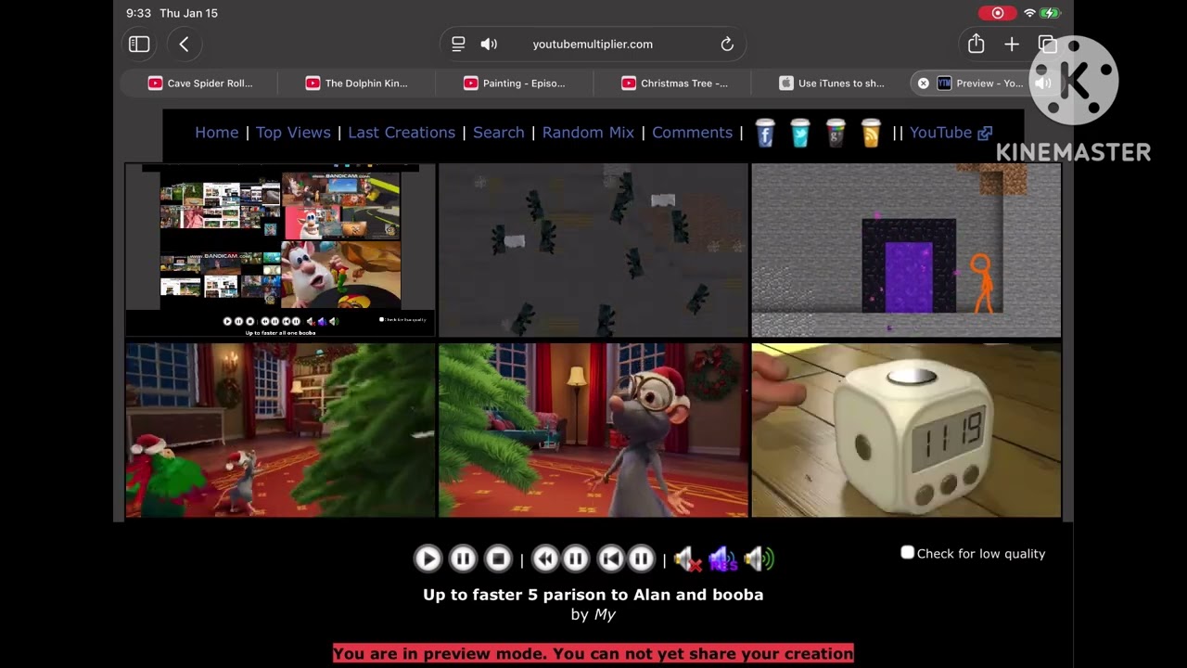Click the rewind double-arrow button
1187x668 pixels.
545,559
